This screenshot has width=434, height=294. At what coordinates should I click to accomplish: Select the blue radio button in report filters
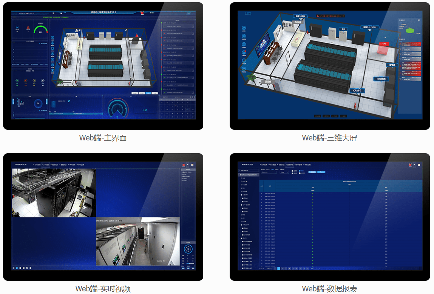tap(300, 171)
